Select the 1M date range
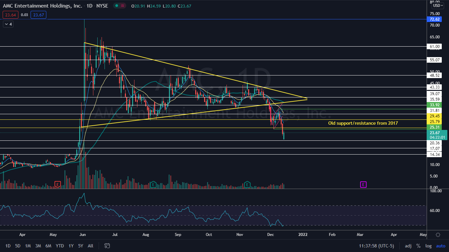 28,246
